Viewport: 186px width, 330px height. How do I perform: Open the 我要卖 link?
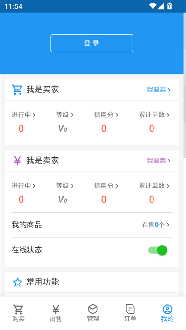(x=159, y=161)
